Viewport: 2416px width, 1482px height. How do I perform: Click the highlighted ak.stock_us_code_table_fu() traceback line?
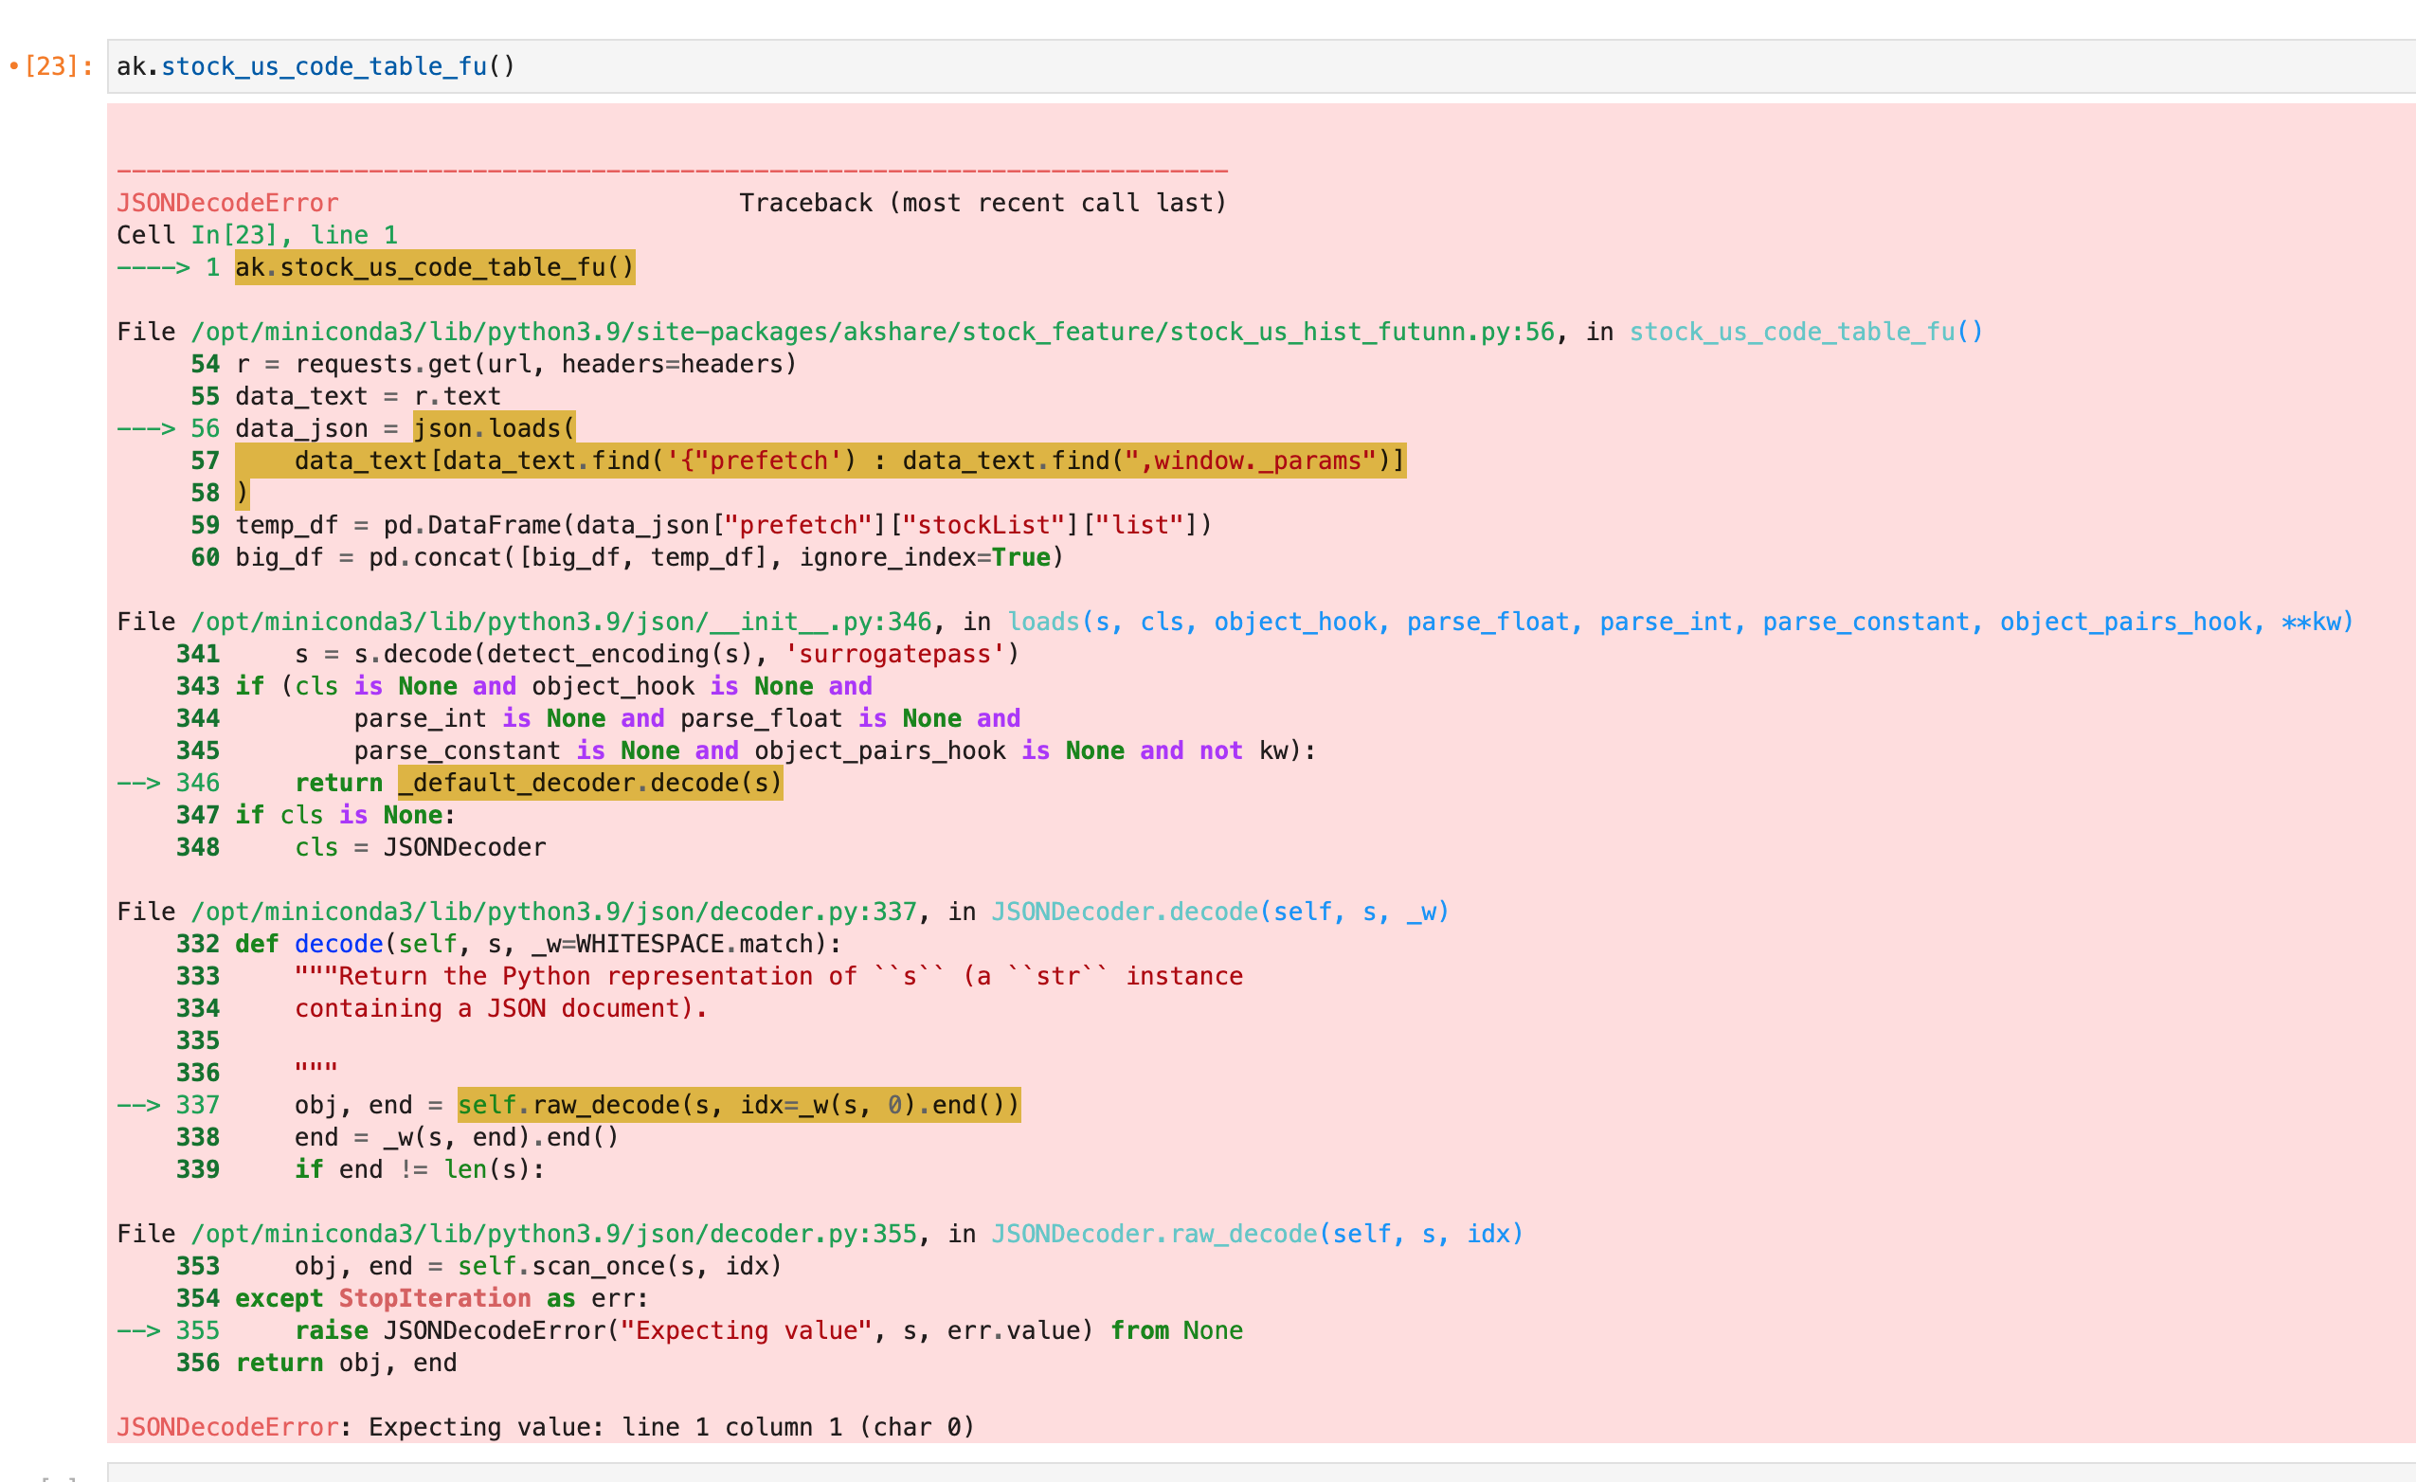click(x=434, y=267)
